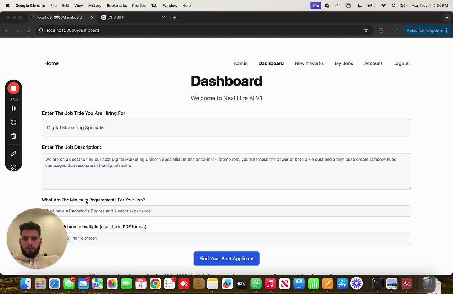Viewport: 453px width, 294px height.
Task: Close the ChatGPT tab
Action: [164, 17]
